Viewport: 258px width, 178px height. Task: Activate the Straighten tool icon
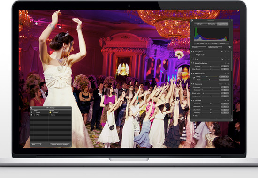click(x=222, y=52)
